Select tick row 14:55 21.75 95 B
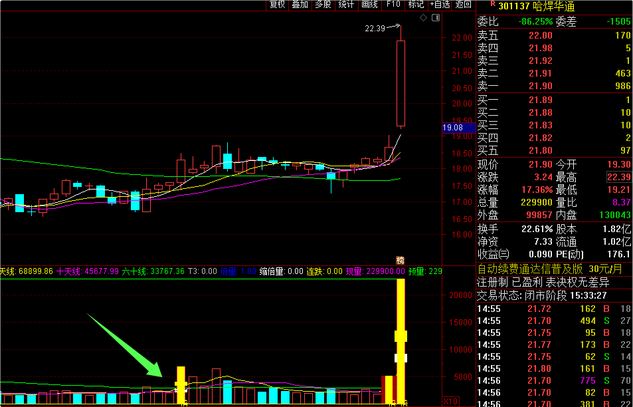633x407 pixels. tap(554, 333)
